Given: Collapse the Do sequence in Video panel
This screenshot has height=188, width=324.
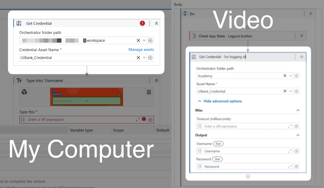Looking at the screenshot, I should click(311, 14).
